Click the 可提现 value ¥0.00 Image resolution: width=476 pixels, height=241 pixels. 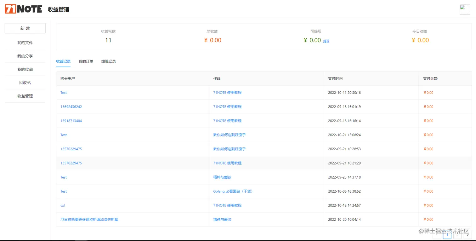[312, 40]
